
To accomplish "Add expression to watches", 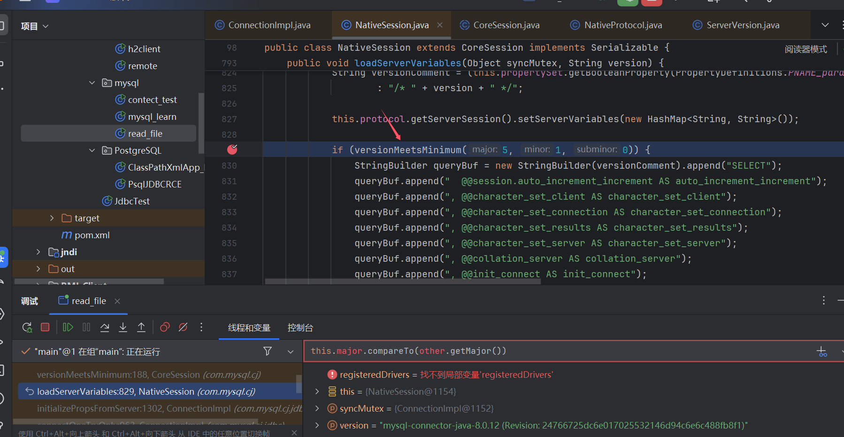I will click(x=821, y=351).
